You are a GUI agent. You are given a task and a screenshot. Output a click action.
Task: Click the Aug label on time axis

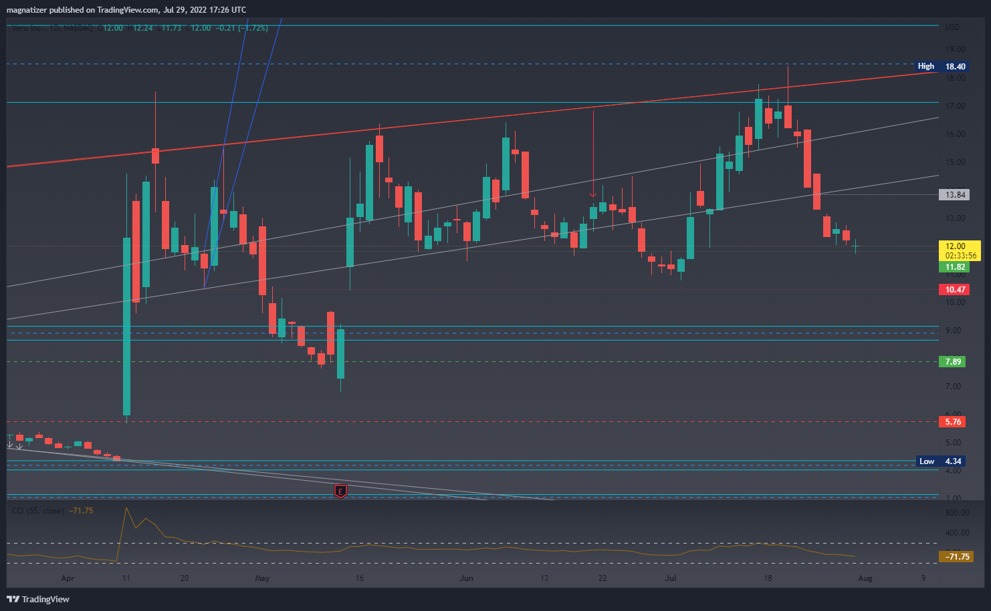click(x=865, y=578)
